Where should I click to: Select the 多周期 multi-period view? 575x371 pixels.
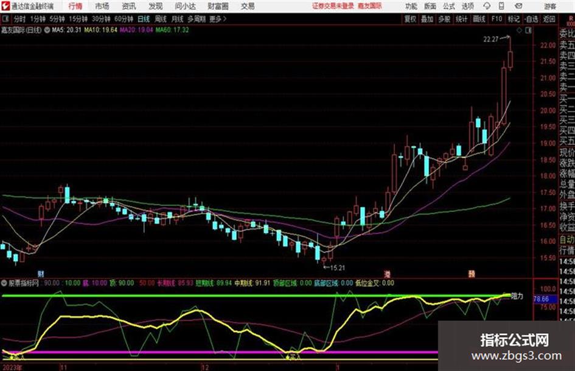tap(197, 19)
